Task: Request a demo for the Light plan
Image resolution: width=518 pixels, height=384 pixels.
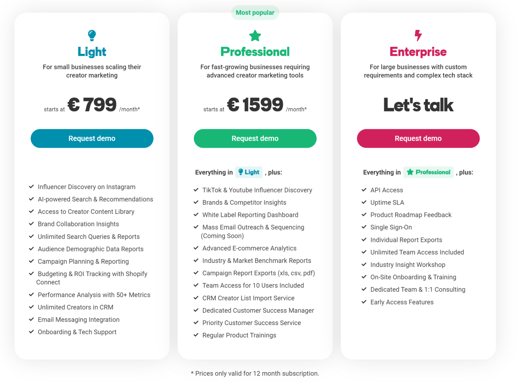Action: pos(92,138)
